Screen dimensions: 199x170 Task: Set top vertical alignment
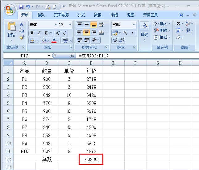(80, 24)
